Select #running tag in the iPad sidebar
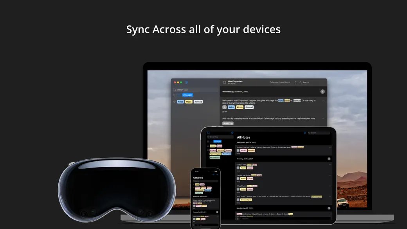The height and width of the screenshot is (229, 407). click(x=221, y=150)
